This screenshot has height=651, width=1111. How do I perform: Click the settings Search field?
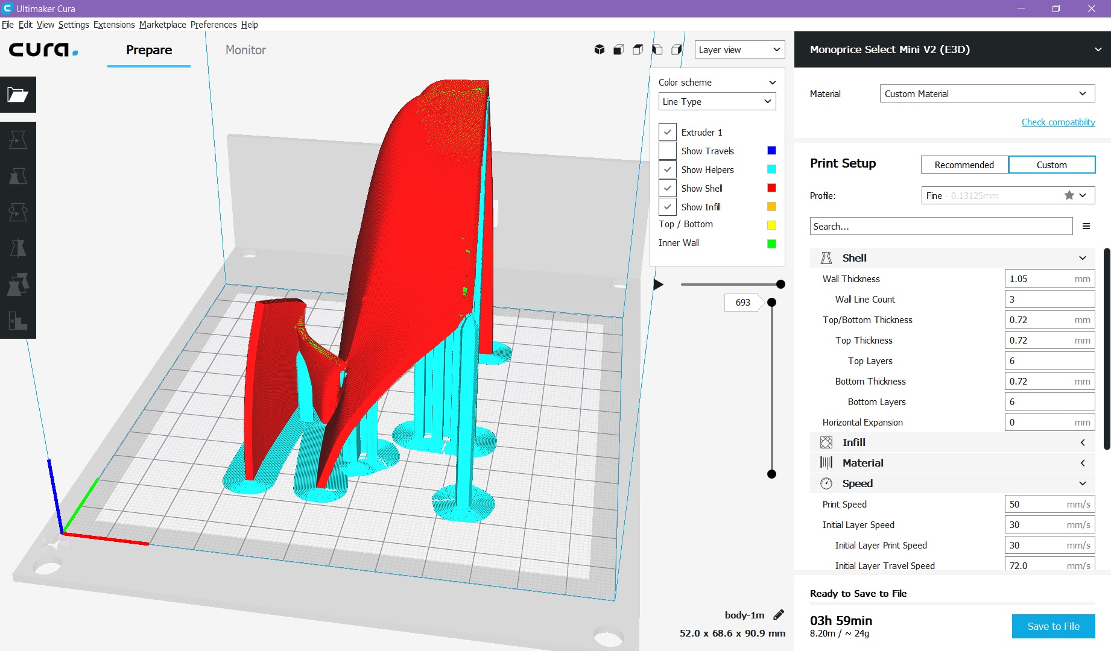coord(941,226)
